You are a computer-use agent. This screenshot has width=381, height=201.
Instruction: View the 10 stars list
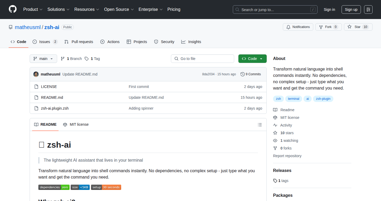pos(283,133)
